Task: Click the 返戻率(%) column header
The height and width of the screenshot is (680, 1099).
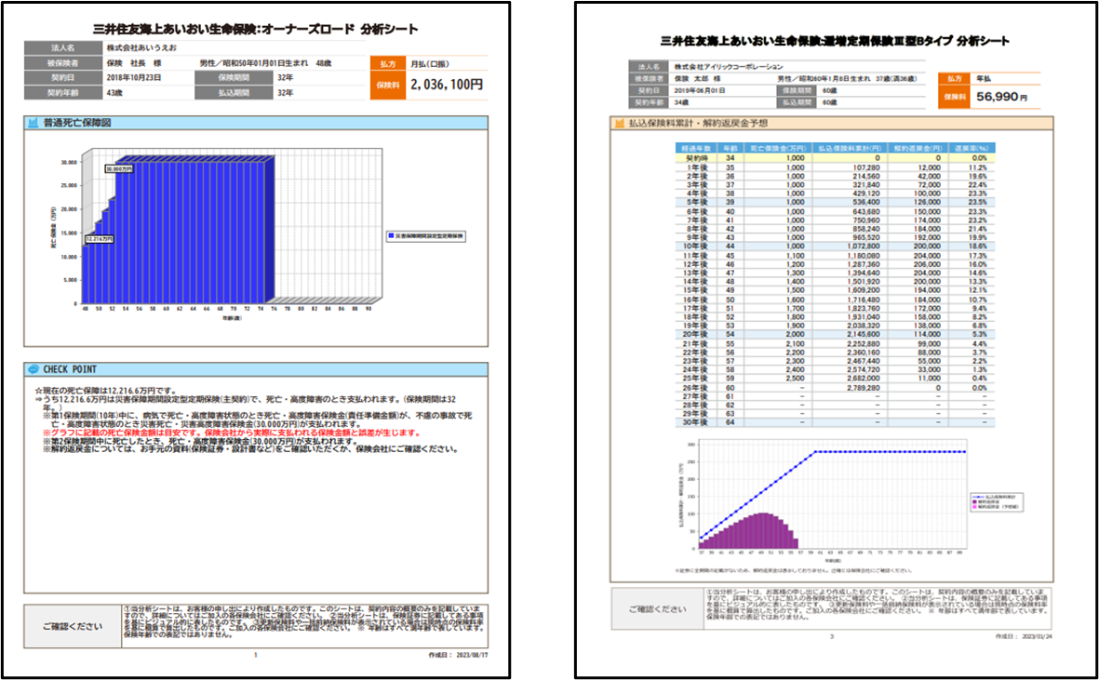Action: tap(972, 149)
